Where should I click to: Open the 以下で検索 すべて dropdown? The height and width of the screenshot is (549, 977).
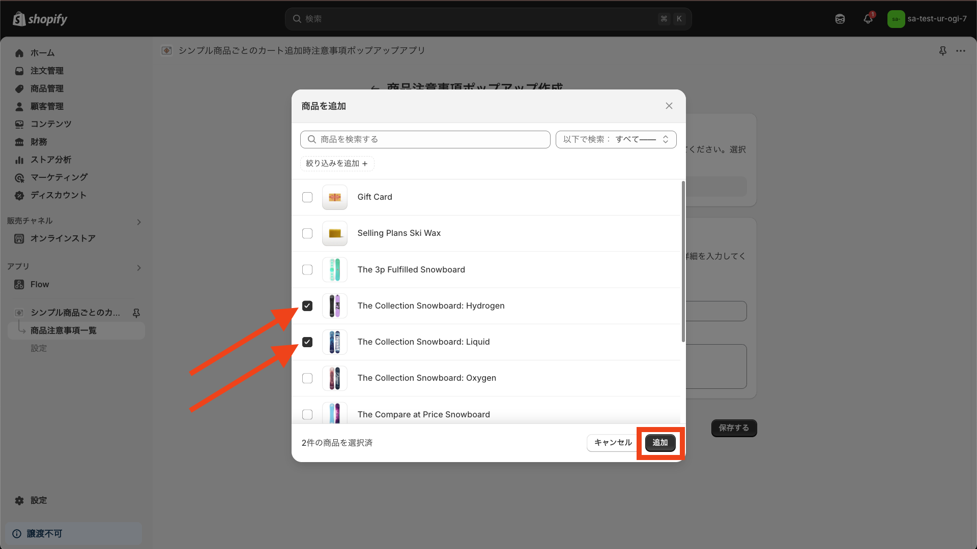[616, 139]
